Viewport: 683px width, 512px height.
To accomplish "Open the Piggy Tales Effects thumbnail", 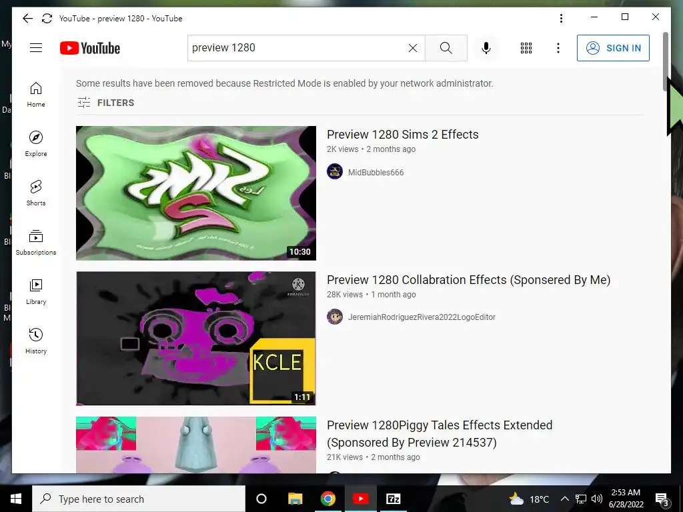I will [x=196, y=445].
